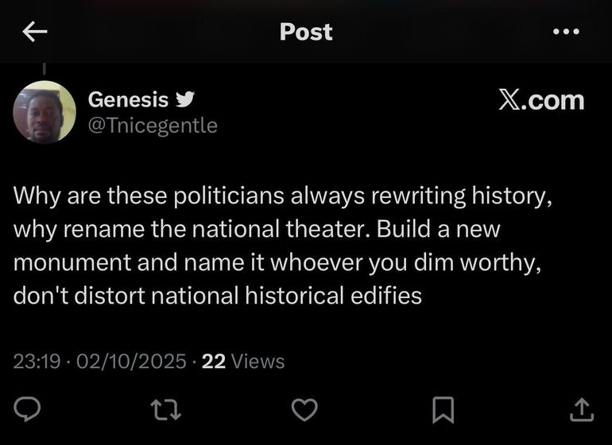The width and height of the screenshot is (612, 445).
Task: Go back using the left arrow
Action: 35,32
